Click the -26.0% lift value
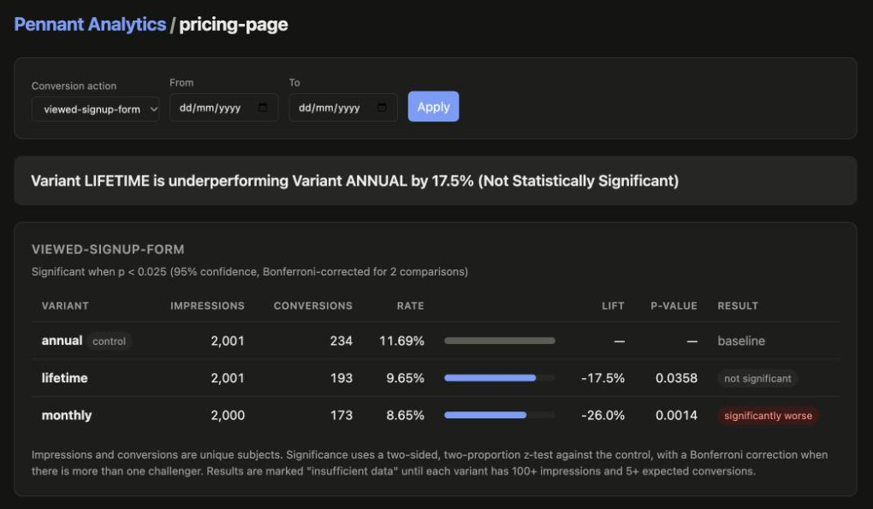This screenshot has width=873, height=509. pos(603,415)
